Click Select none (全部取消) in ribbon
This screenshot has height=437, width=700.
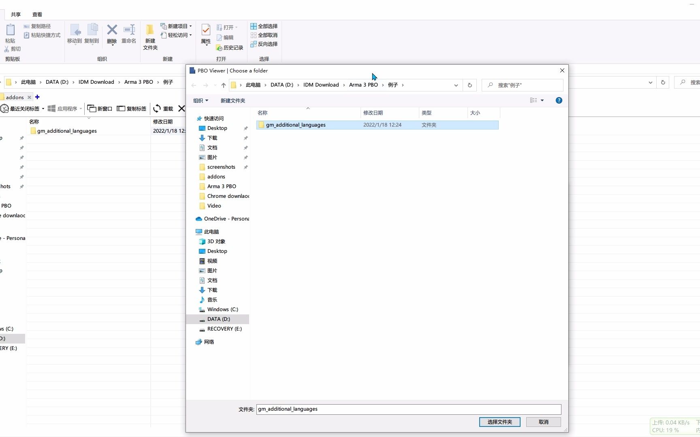click(264, 35)
